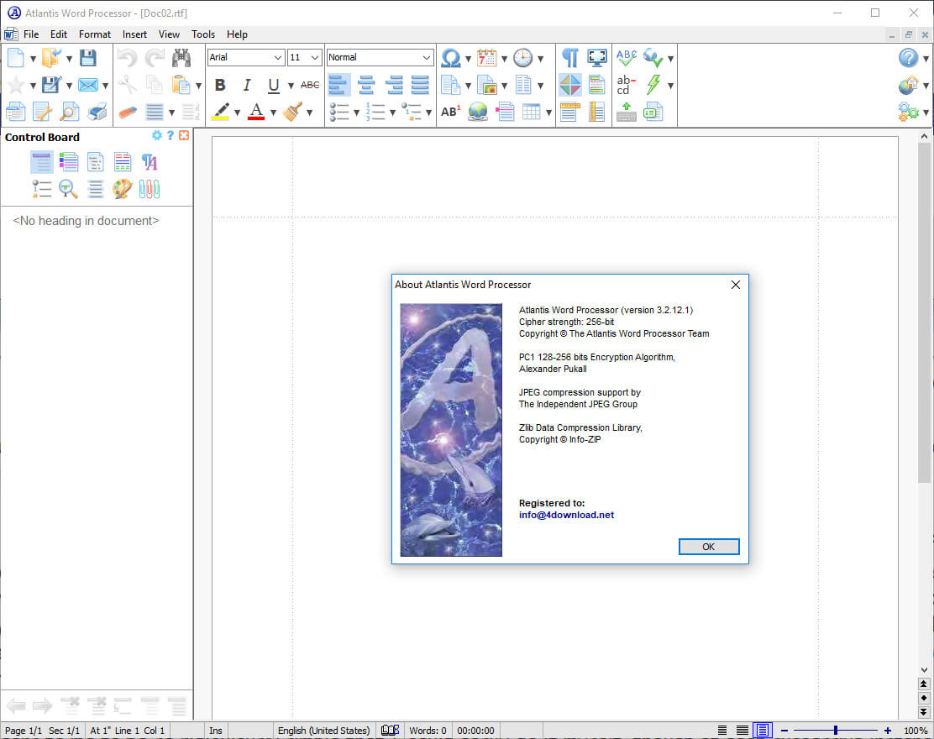The width and height of the screenshot is (934, 739).
Task: Click the color palette icon in Control Board
Action: point(122,189)
